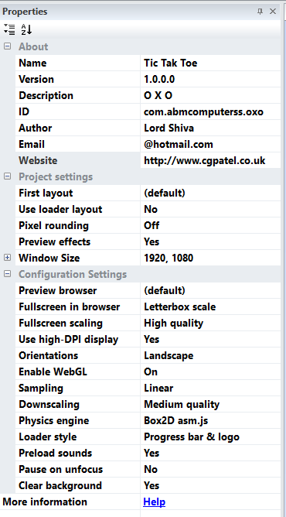Expand the Window Size property

pos(7,258)
